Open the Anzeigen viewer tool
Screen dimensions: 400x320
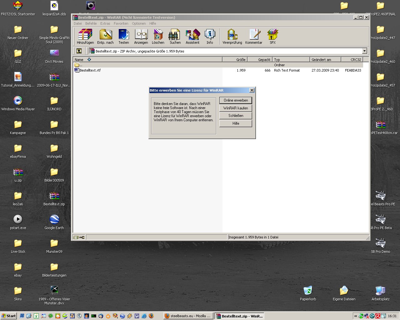click(x=141, y=36)
